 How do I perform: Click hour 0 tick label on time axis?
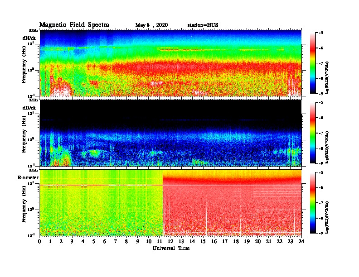[x=39, y=241]
